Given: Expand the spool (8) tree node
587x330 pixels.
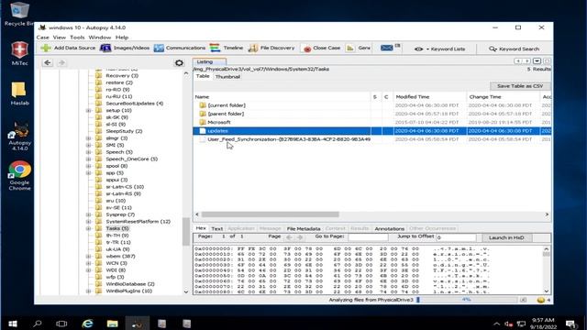Looking at the screenshot, I should (89, 166).
